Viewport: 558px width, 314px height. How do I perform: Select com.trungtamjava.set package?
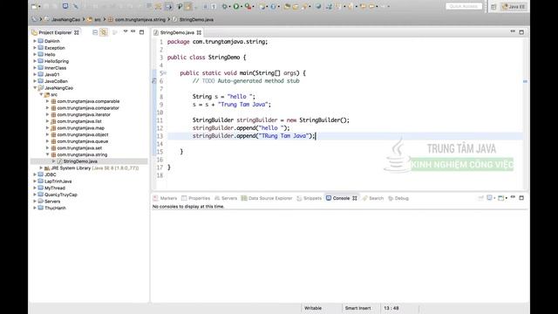(x=79, y=148)
